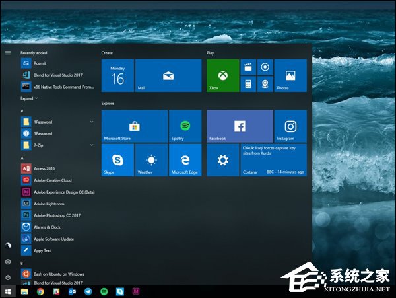The image size is (396, 298).
Task: Open the Cortana news tile
Action: [x=274, y=160]
